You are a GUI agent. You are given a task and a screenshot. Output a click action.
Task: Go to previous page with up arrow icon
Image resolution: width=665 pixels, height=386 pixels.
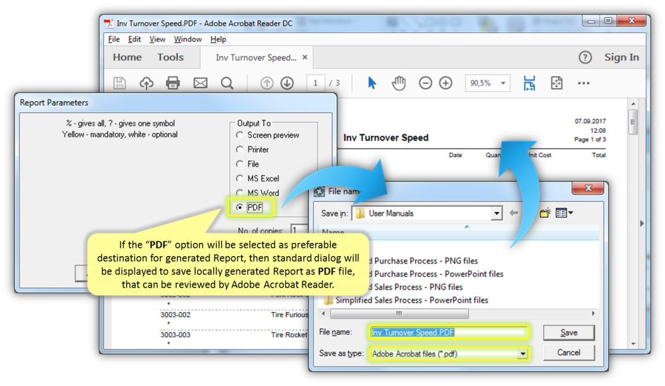[x=267, y=83]
